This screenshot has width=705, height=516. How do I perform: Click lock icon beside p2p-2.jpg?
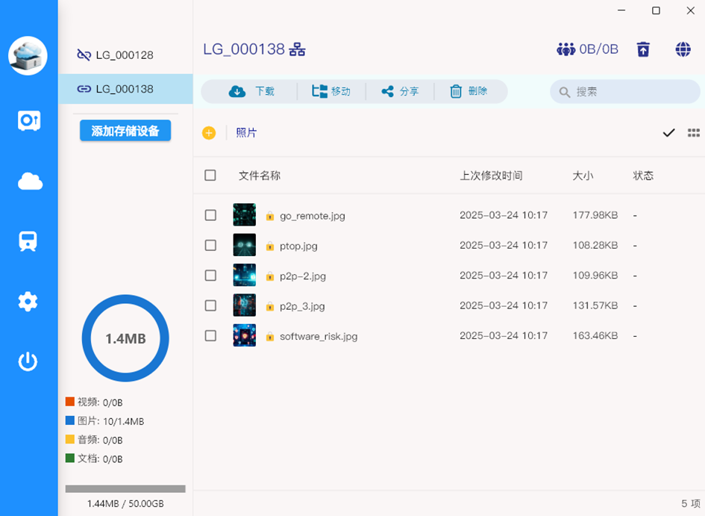[270, 276]
